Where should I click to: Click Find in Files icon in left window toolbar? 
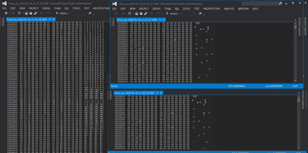coord(90,13)
